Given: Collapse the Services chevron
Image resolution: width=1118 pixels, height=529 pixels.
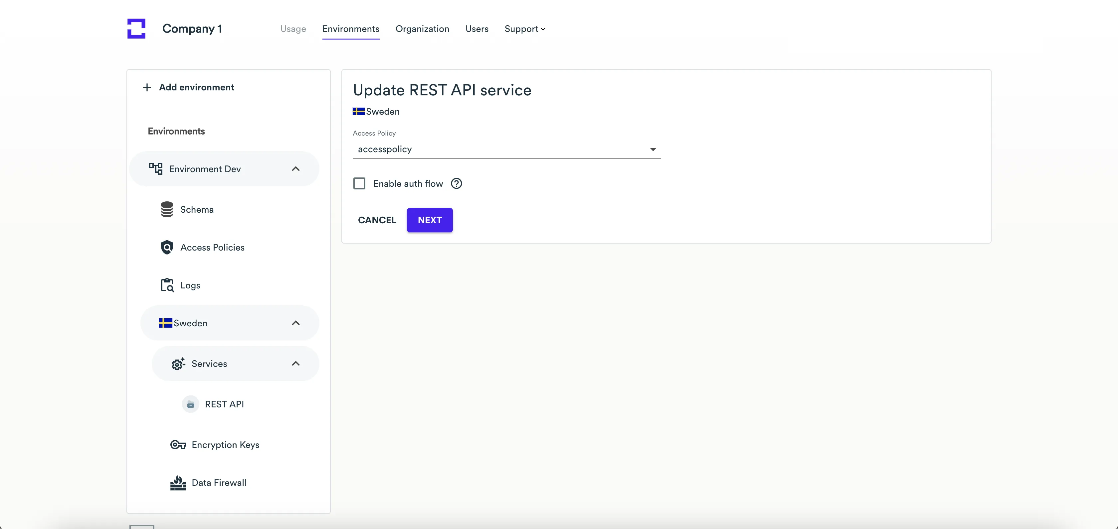Looking at the screenshot, I should click(295, 364).
